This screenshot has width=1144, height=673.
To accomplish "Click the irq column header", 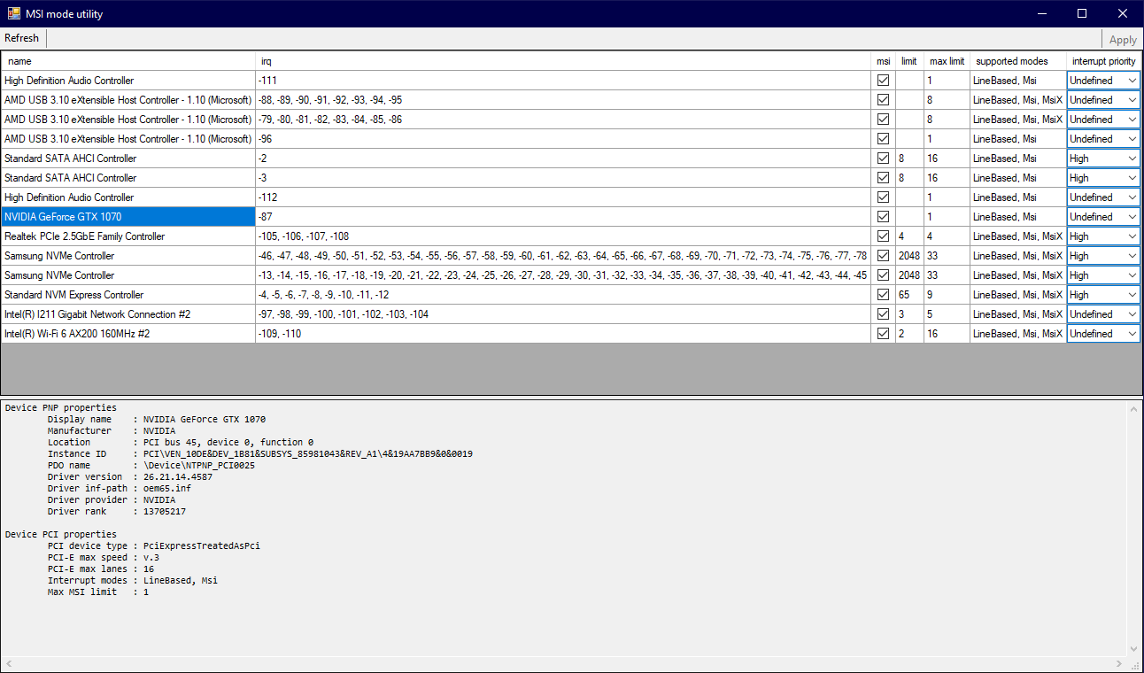I will tap(563, 61).
